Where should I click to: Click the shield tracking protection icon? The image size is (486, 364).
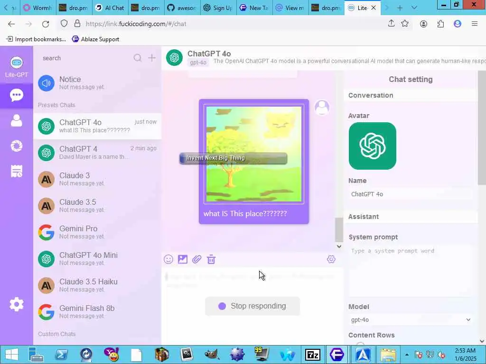click(64, 24)
